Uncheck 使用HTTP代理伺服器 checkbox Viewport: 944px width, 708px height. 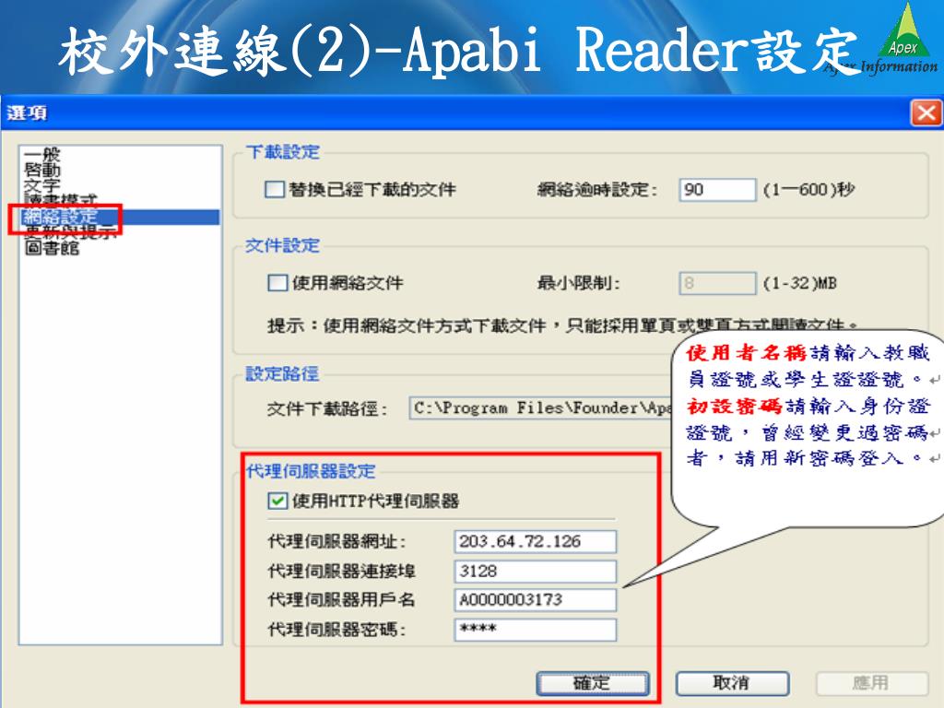click(x=277, y=501)
